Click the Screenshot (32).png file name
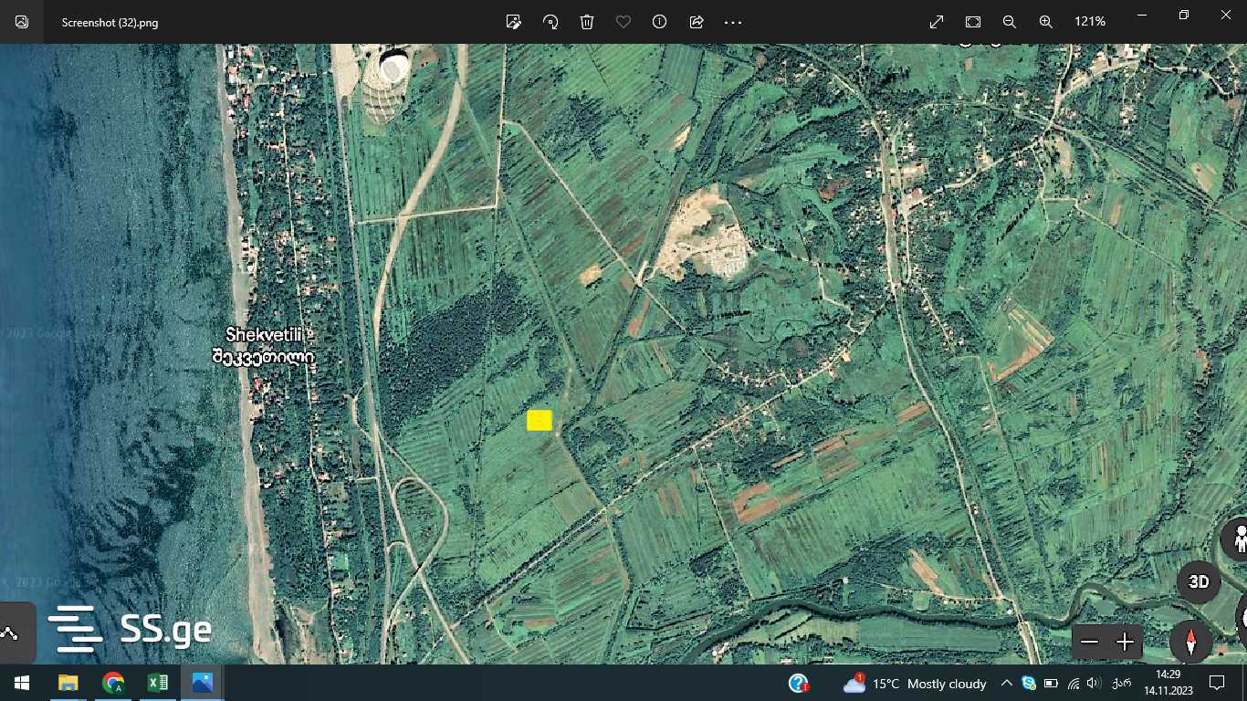 110,22
